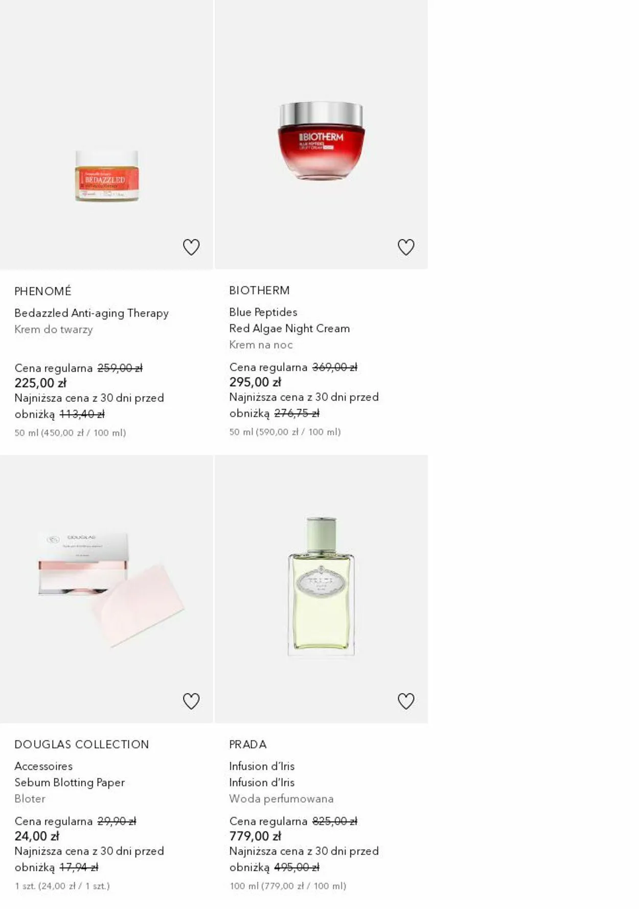Favorite the Biotherm Blue Peptides cream
The height and width of the screenshot is (909, 639).
(x=406, y=247)
